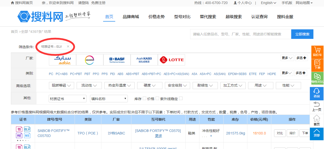Open the 物性对比 comparison sidebar icon
This screenshot has height=149, width=324.
pyautogui.click(x=317, y=79)
